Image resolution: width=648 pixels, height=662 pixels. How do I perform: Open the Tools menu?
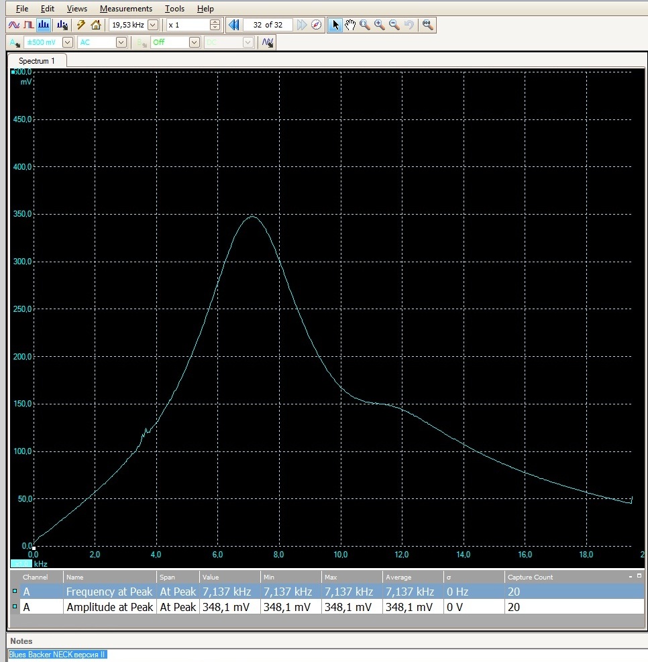tap(174, 9)
